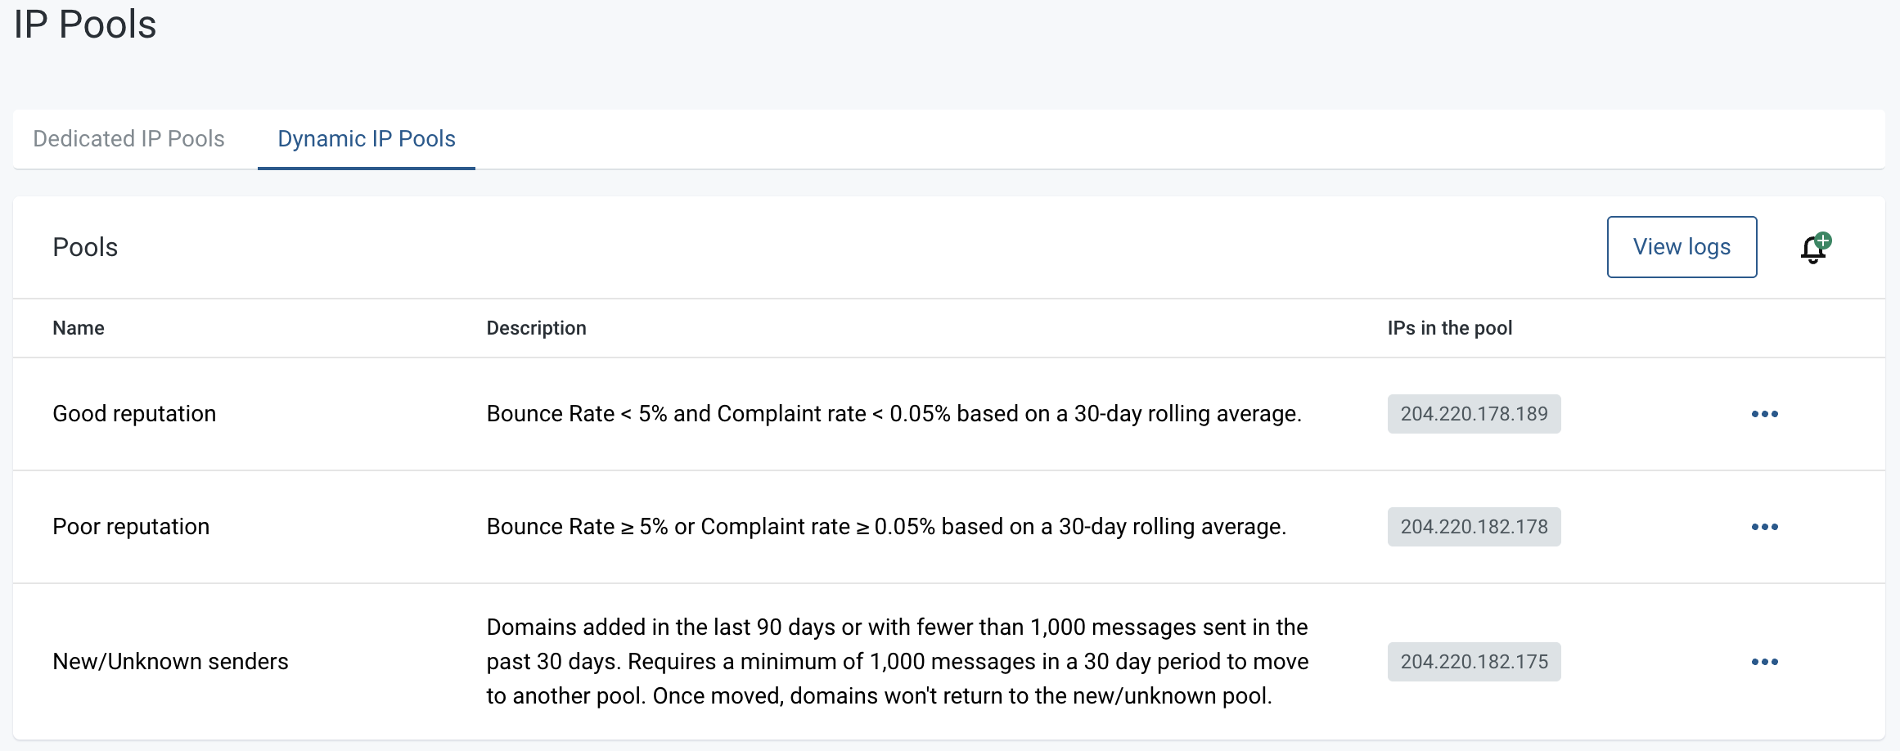Image resolution: width=1900 pixels, height=751 pixels.
Task: Select the Poor reputation pool name
Action: 131,527
